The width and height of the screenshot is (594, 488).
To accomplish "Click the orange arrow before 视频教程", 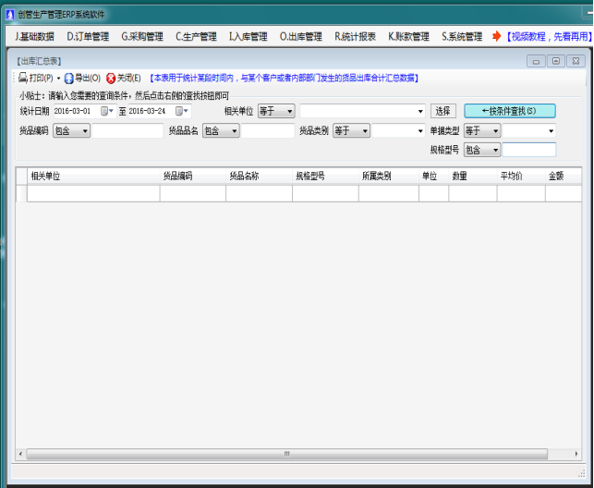I will (x=496, y=37).
